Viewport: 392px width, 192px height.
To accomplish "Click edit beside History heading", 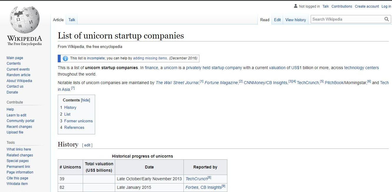I will tap(87, 145).
